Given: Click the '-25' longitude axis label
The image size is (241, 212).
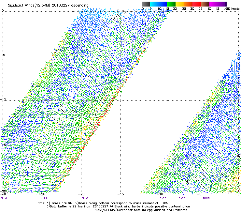Looking at the screenshot, I should point(42,194).
